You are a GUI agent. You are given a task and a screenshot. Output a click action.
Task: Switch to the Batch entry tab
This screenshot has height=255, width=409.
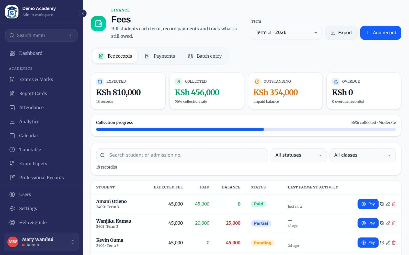[205, 56]
